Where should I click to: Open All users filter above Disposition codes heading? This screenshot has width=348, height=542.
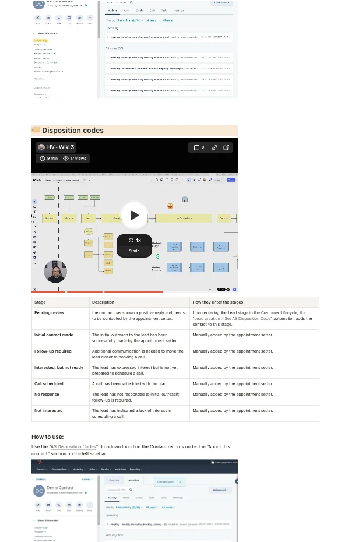(x=152, y=20)
